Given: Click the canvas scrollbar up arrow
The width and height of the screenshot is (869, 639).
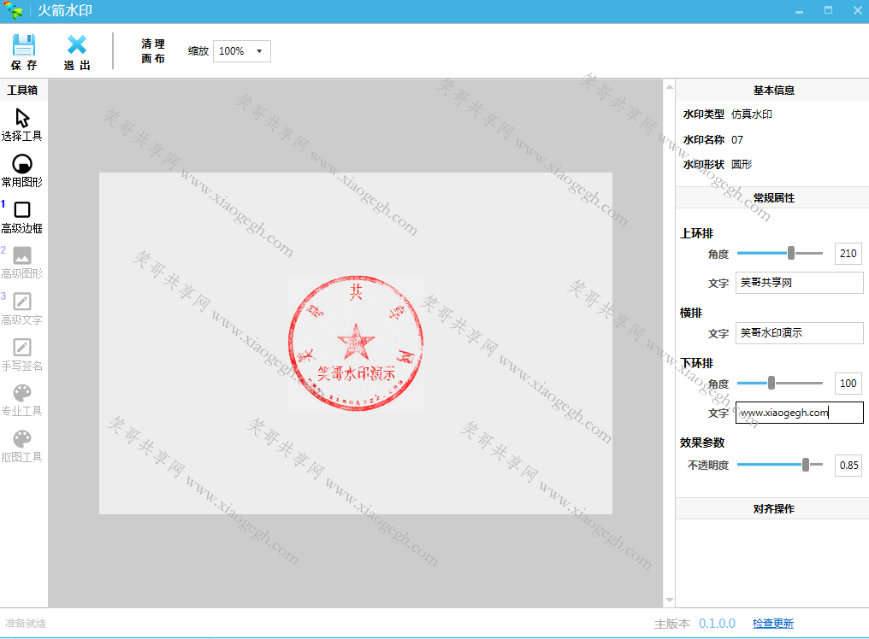Looking at the screenshot, I should pos(670,87).
